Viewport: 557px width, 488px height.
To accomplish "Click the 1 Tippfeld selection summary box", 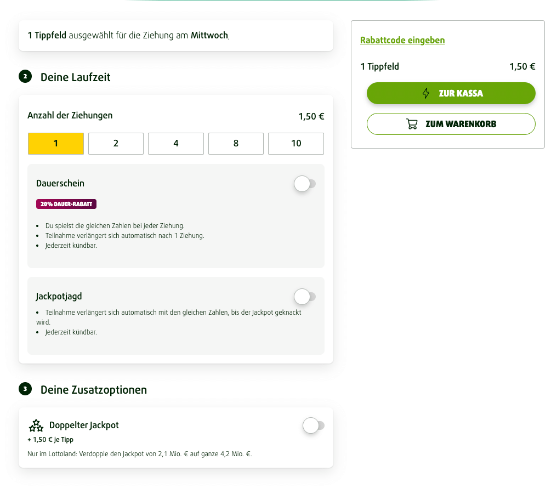I will (175, 36).
